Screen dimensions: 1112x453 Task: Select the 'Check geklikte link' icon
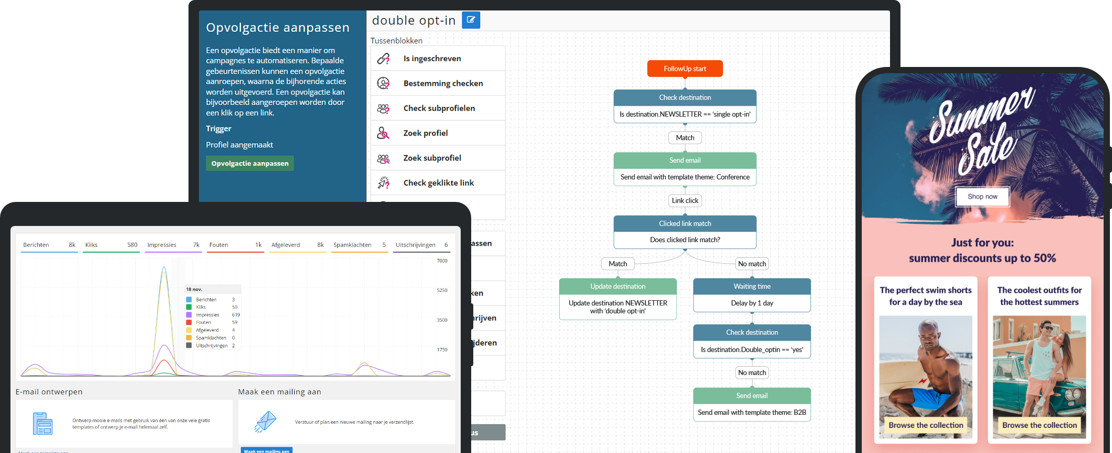click(383, 183)
